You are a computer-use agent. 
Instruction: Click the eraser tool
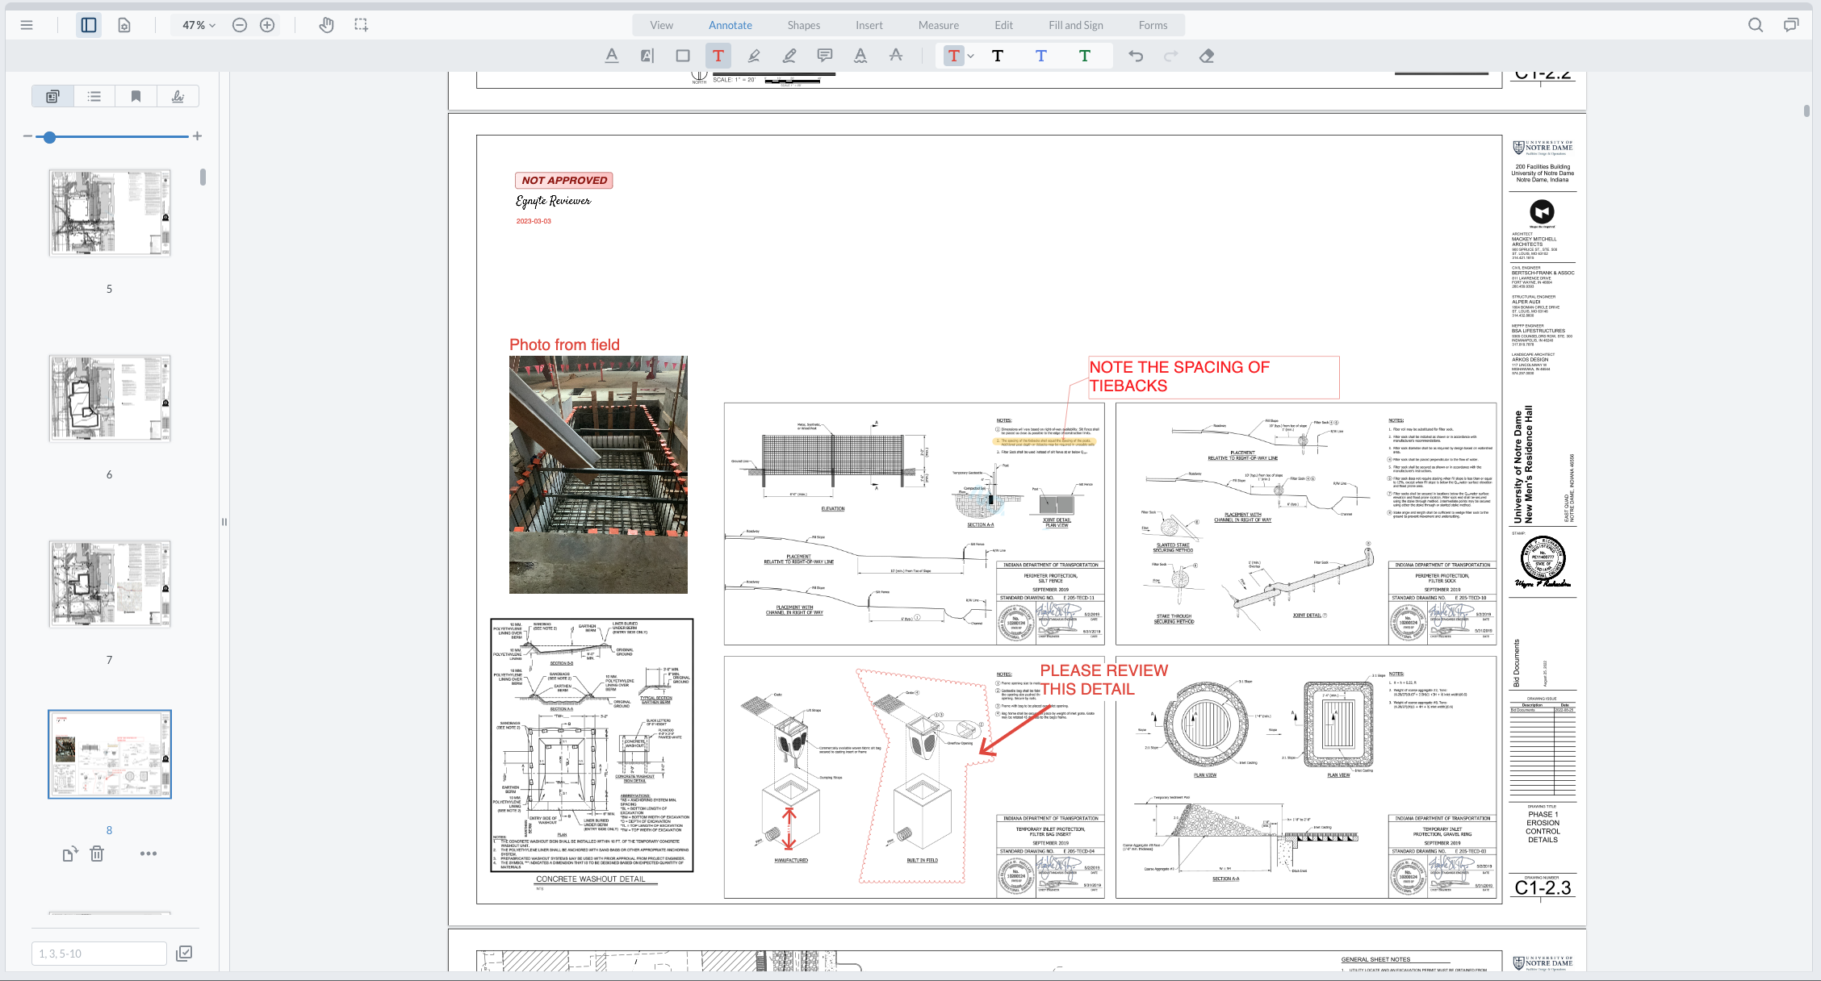[x=1207, y=56]
